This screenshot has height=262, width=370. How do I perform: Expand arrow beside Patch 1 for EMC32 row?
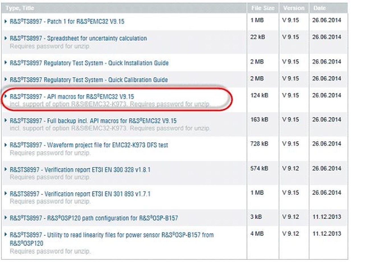click(6, 21)
